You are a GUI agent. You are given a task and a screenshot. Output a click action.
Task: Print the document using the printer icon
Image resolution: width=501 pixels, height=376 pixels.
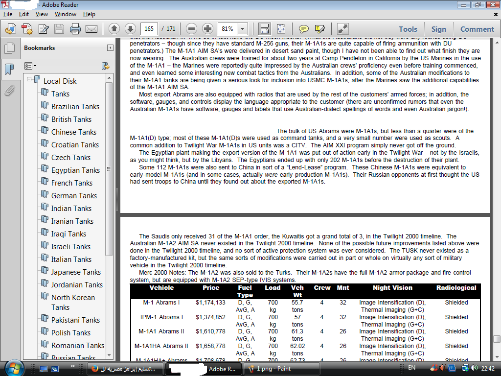pos(75,29)
